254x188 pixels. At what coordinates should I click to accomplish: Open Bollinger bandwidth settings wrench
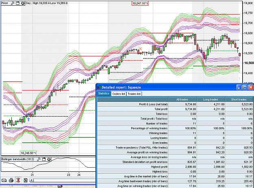[x=39, y=159]
